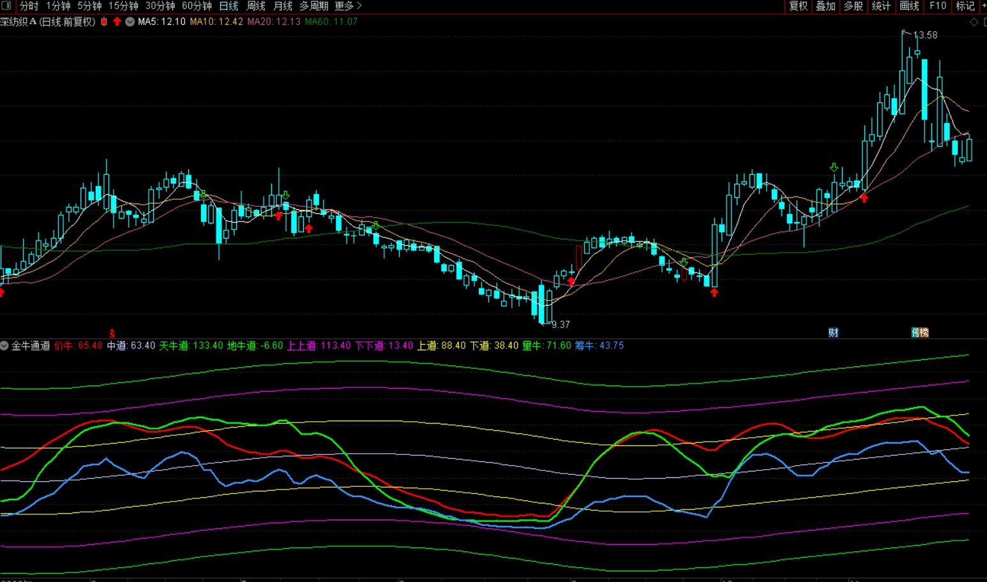Expand the 更多 > periods menu
This screenshot has height=582, width=987.
pyautogui.click(x=349, y=6)
